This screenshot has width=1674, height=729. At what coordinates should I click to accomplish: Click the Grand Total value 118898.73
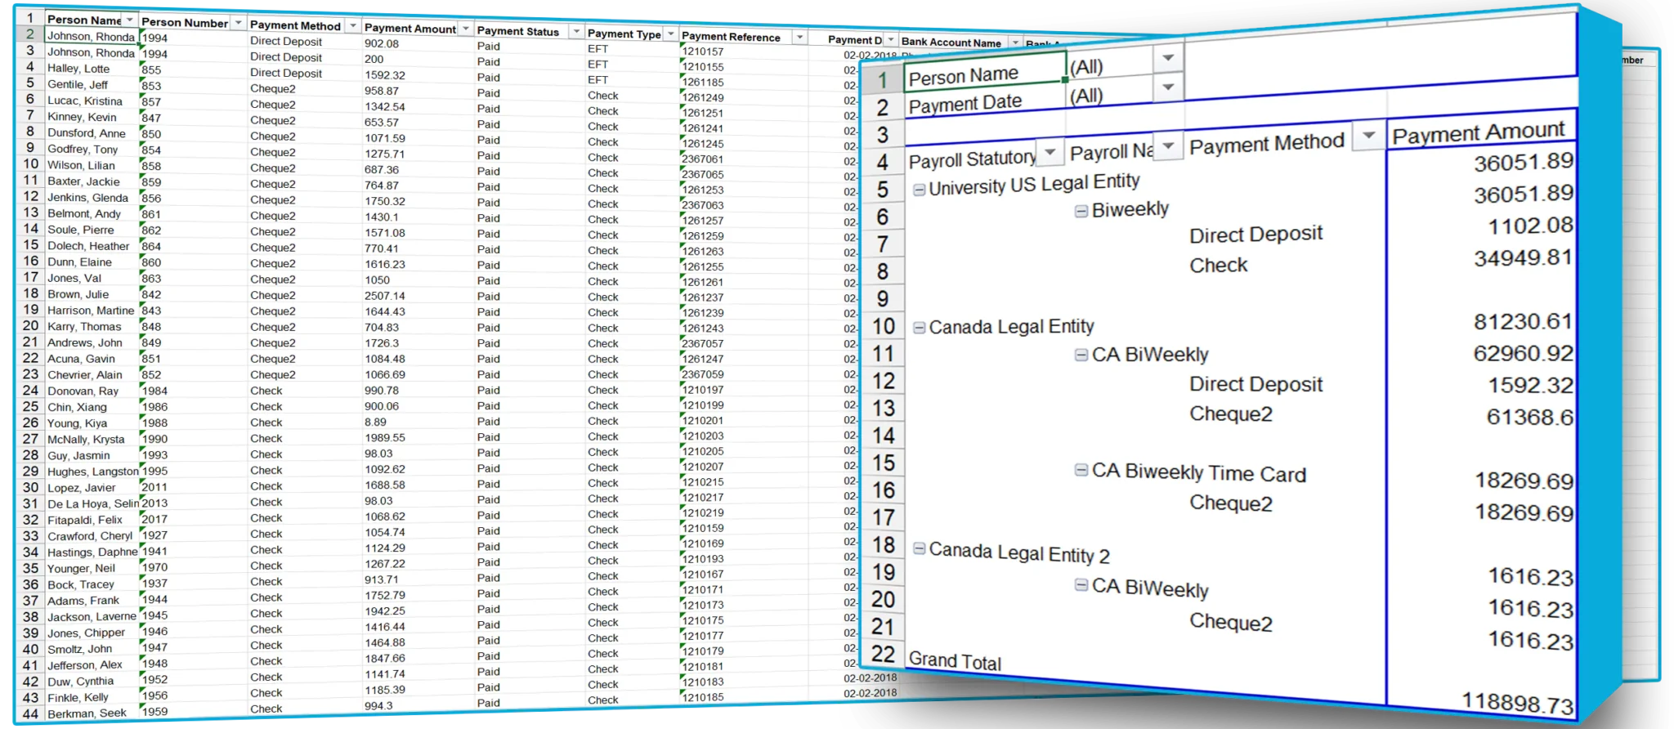pyautogui.click(x=1516, y=702)
